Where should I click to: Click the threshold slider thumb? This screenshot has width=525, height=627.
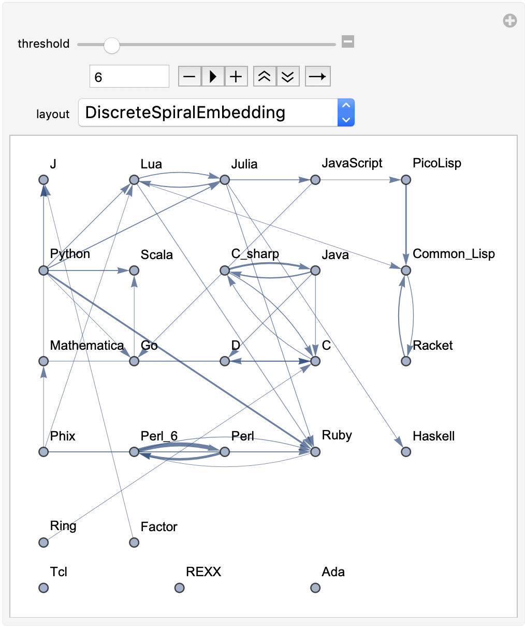[x=111, y=46]
